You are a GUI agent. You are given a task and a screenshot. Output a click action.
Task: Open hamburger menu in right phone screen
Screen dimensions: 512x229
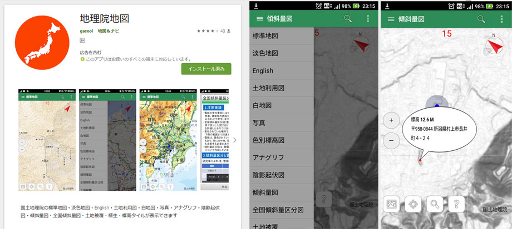(x=391, y=19)
